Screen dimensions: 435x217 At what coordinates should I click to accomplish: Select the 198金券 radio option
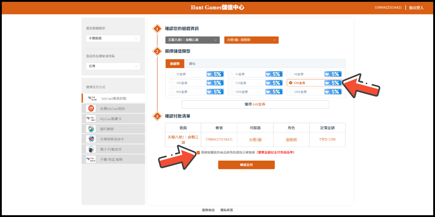click(173, 83)
